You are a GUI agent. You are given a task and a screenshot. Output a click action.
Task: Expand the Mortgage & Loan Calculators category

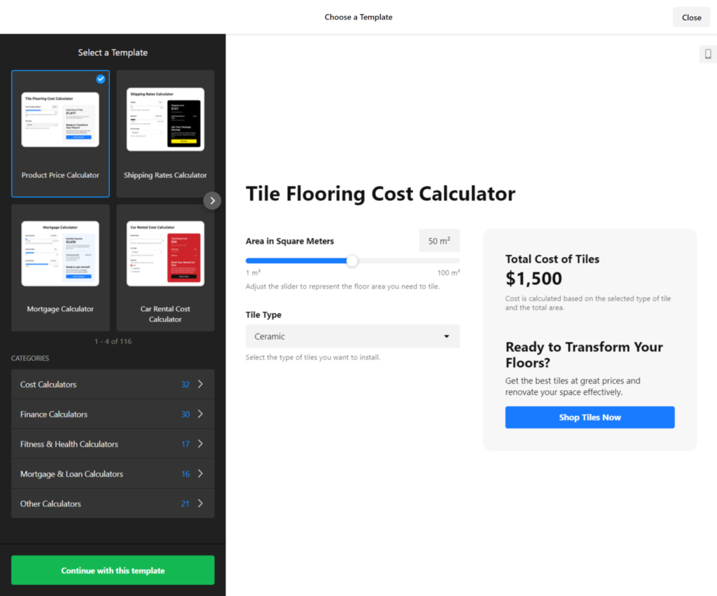(112, 473)
